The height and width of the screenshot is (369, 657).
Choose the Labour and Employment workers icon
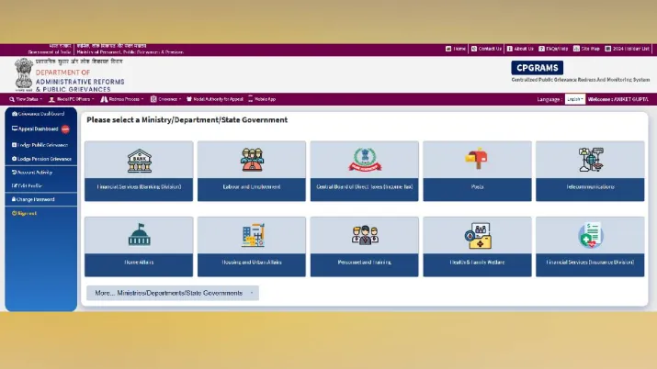(x=252, y=160)
